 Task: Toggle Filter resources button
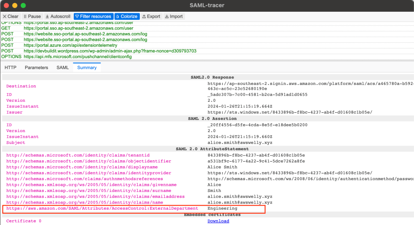[x=93, y=17]
